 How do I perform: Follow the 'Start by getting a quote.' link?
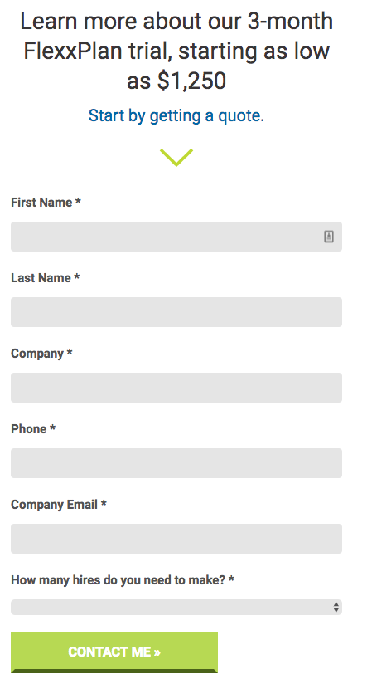coord(176,115)
